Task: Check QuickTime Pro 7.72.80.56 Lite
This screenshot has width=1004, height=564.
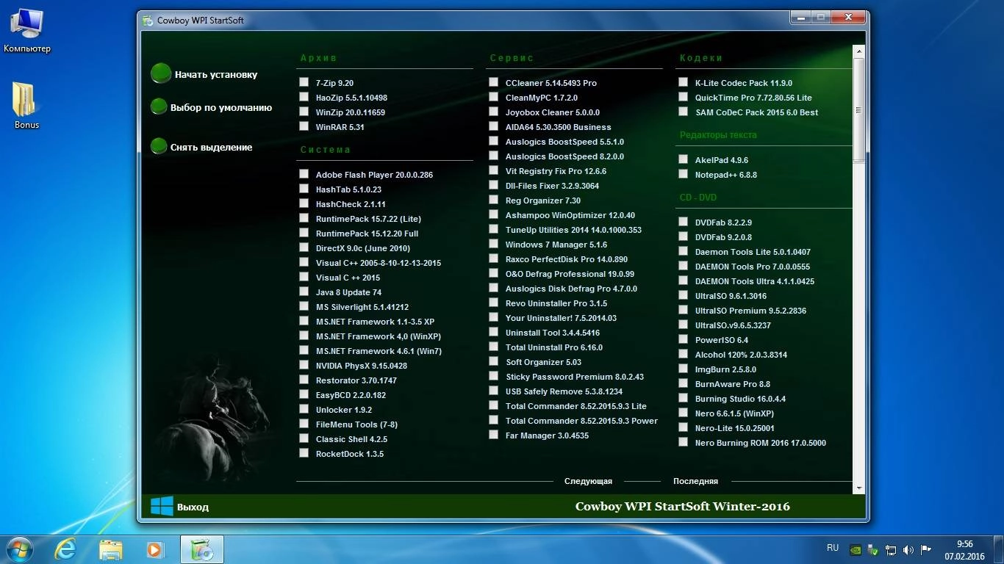Action: point(684,97)
